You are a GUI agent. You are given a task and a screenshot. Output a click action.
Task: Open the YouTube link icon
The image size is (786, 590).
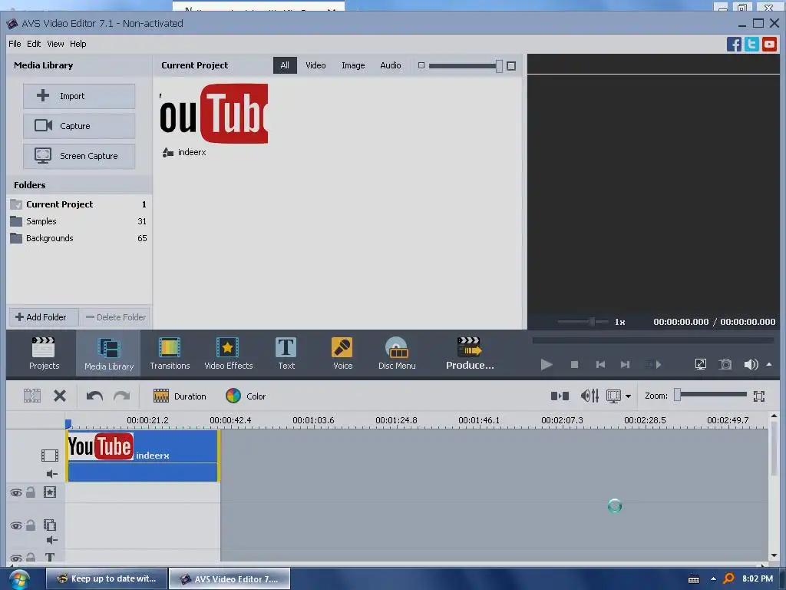click(x=769, y=44)
